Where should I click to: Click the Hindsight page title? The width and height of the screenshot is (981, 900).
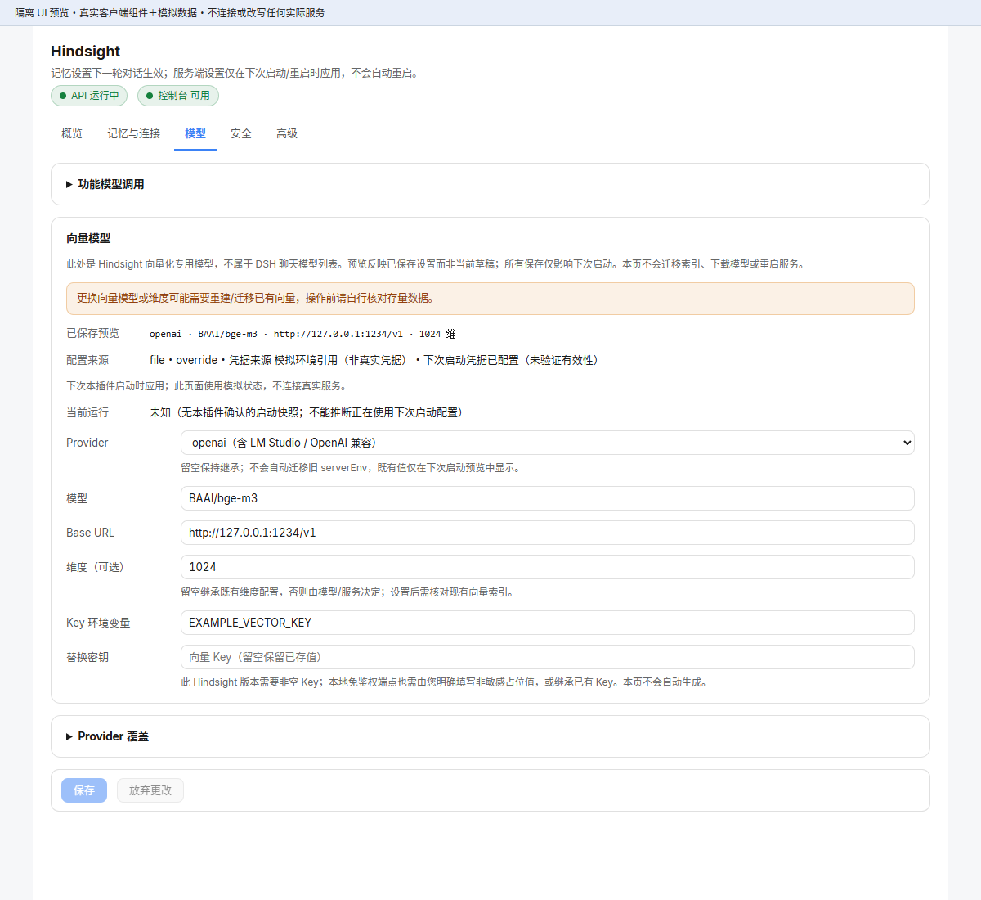[x=85, y=52]
